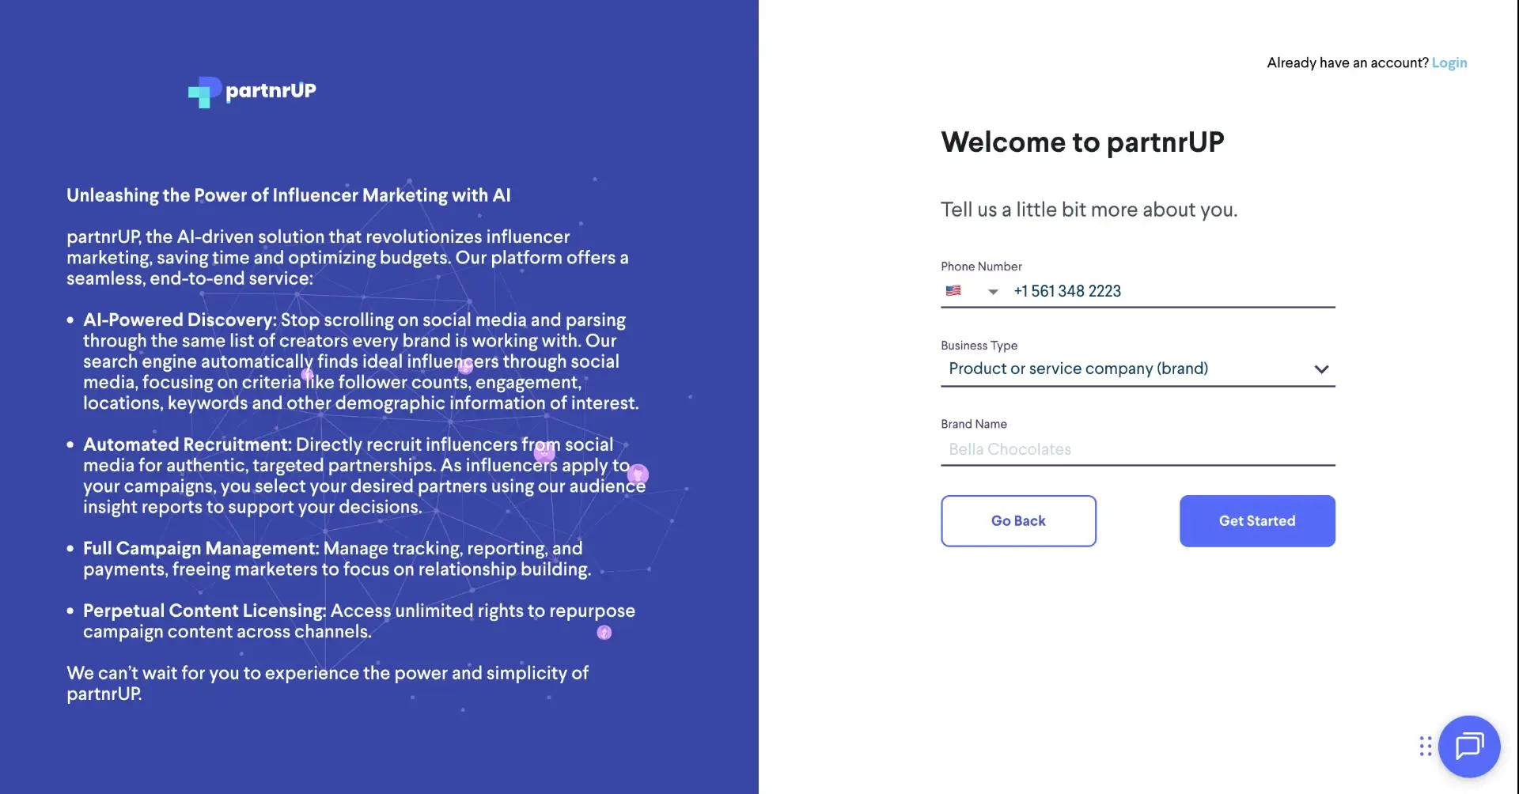Click the dotted grid icon beside the chat bubble

point(1426,746)
